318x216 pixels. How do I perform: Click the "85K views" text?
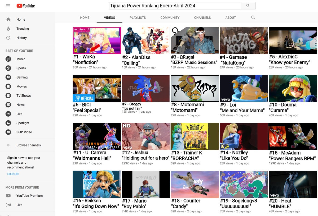click(x=79, y=67)
